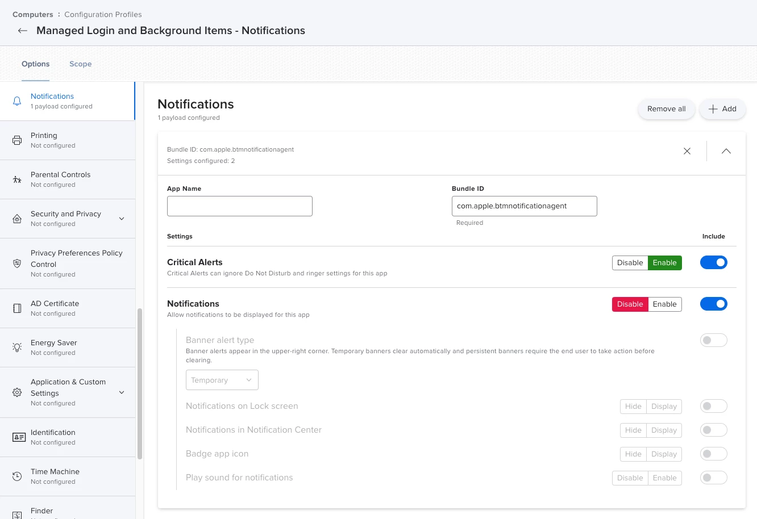Select the Parental Controls icon

coord(17,179)
